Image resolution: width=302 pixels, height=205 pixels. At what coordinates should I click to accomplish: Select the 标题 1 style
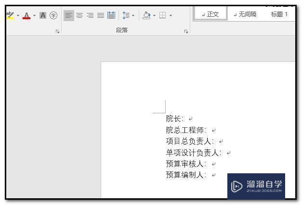[279, 14]
